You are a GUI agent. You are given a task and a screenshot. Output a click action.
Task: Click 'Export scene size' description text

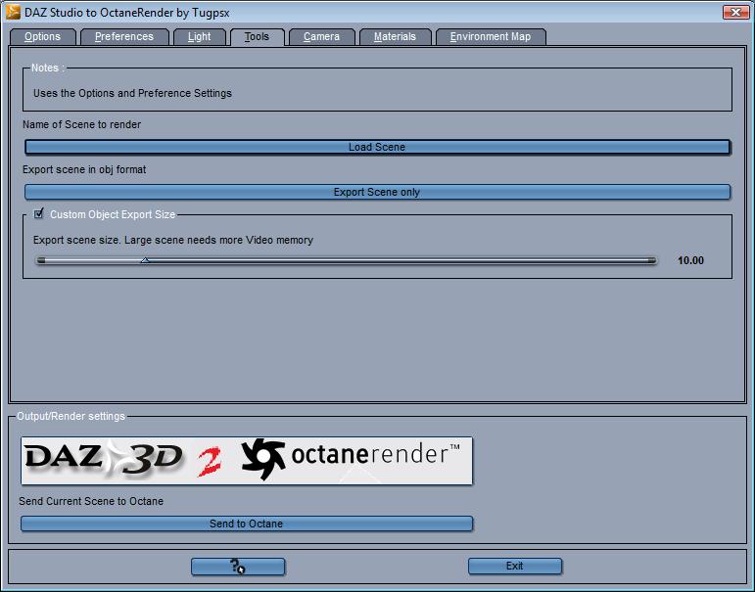click(173, 240)
